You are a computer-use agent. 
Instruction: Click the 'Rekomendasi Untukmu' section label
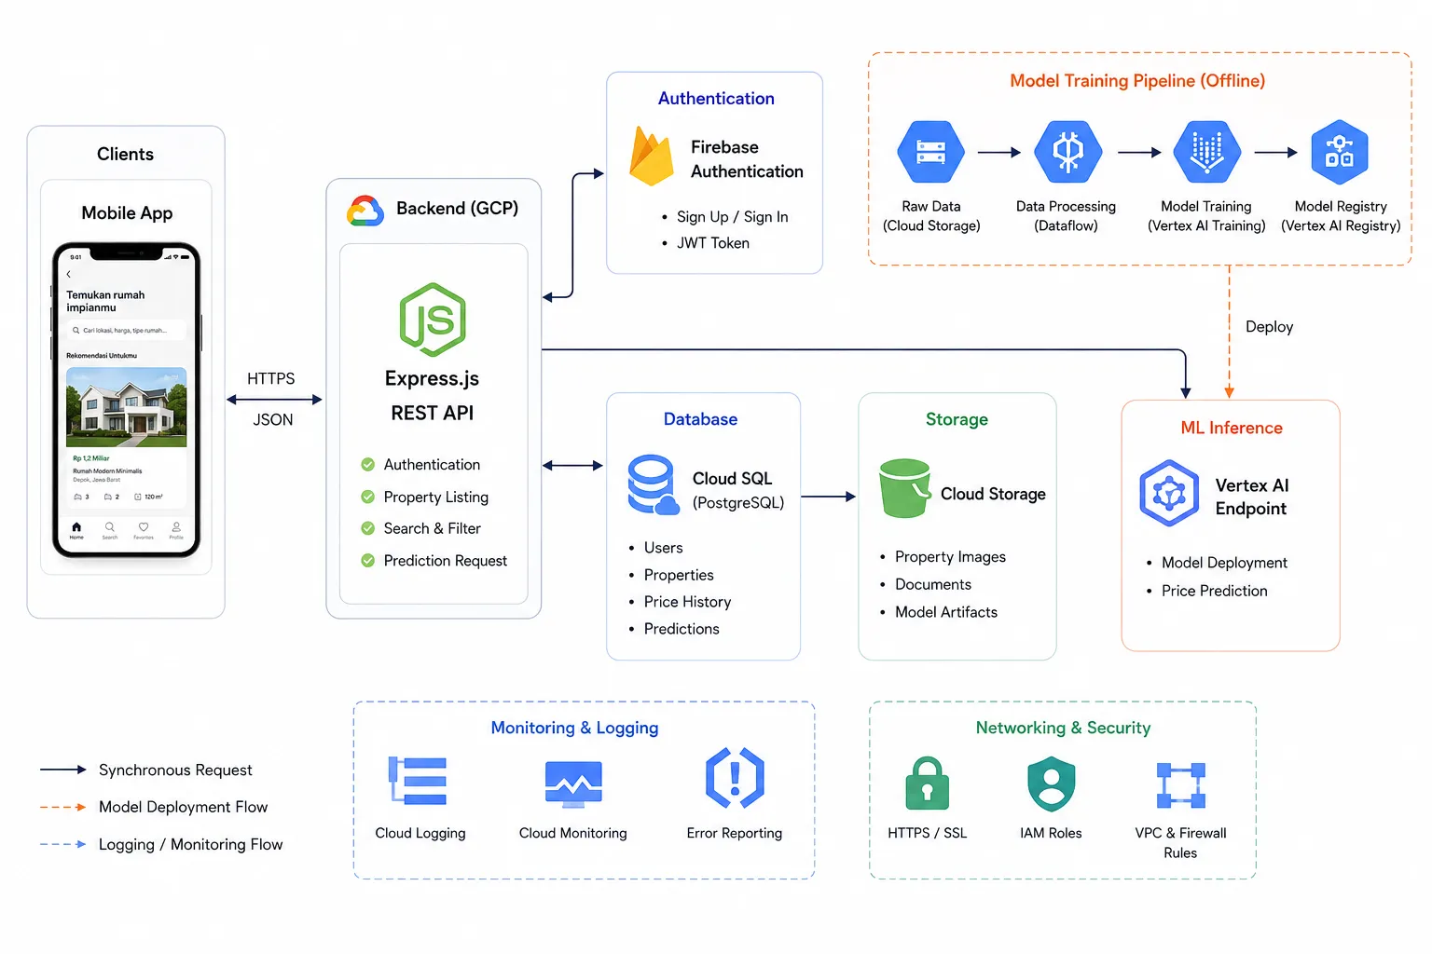coord(102,355)
